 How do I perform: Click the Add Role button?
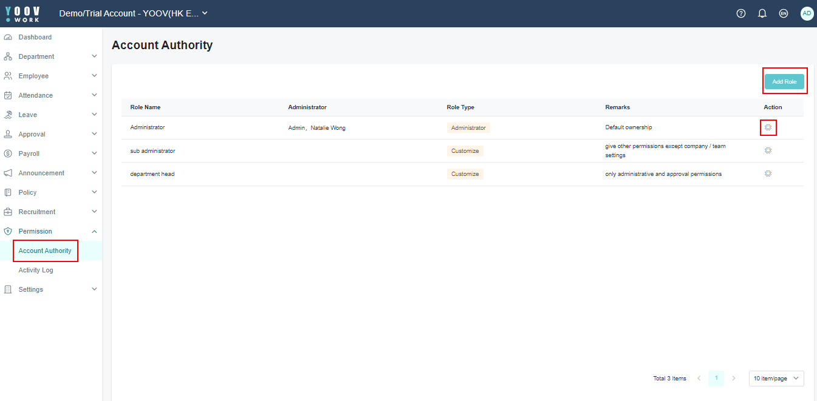click(784, 81)
